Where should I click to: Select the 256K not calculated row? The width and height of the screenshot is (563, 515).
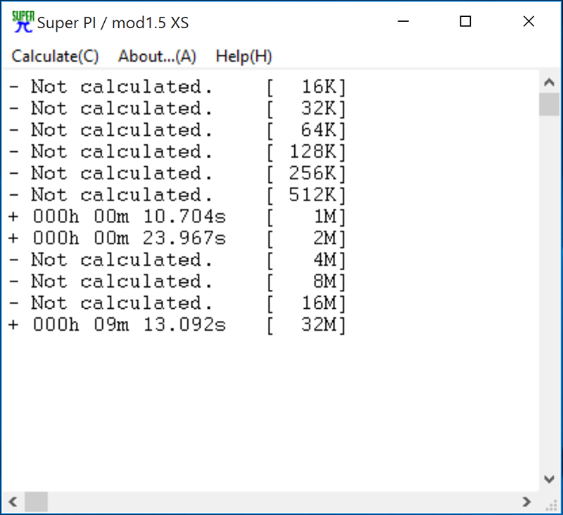click(177, 173)
